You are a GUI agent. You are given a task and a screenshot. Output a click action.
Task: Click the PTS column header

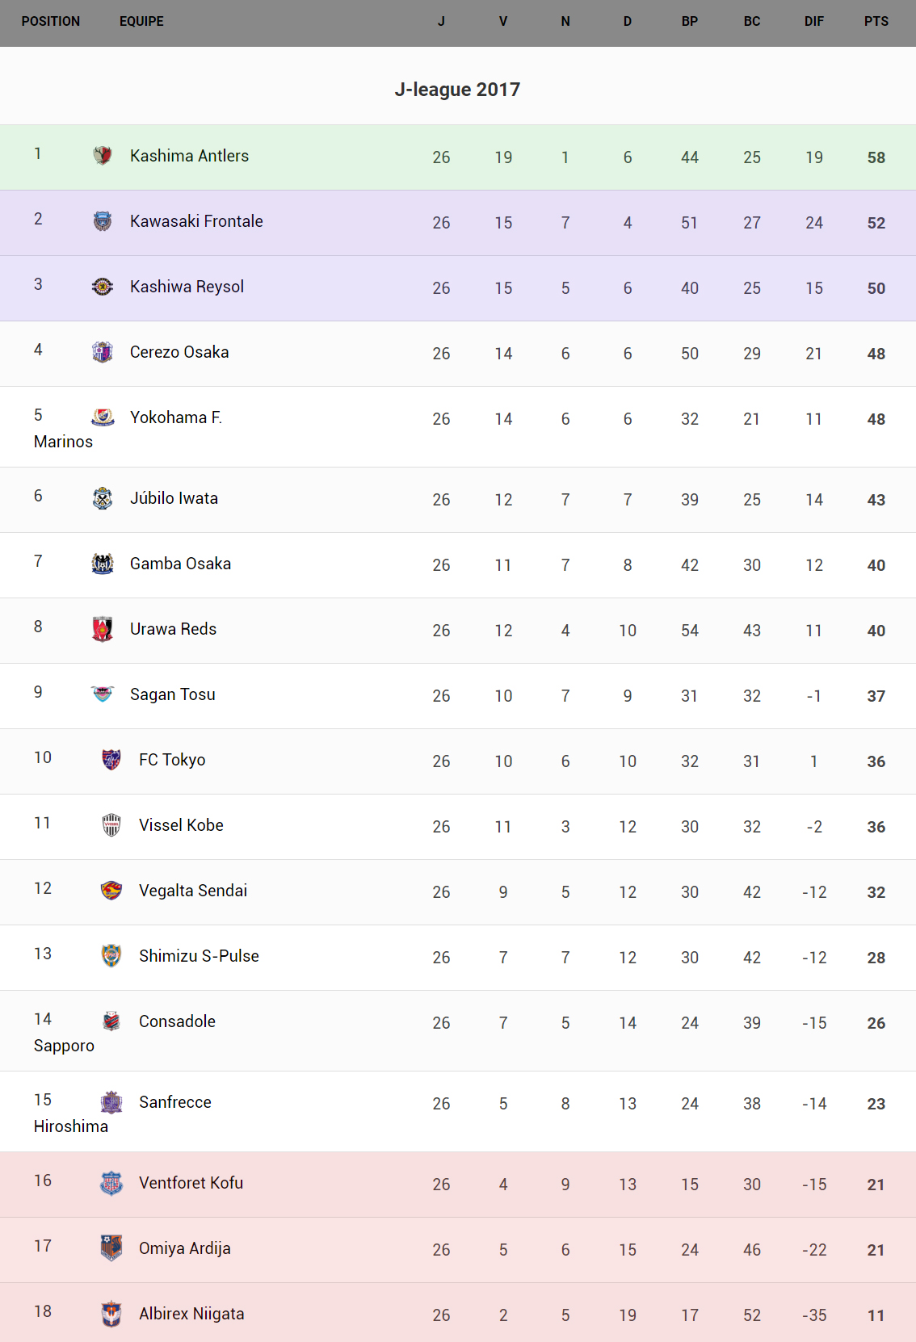[x=876, y=22]
